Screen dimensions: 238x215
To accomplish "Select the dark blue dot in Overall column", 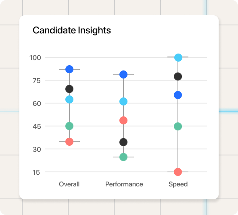I will tap(69, 69).
